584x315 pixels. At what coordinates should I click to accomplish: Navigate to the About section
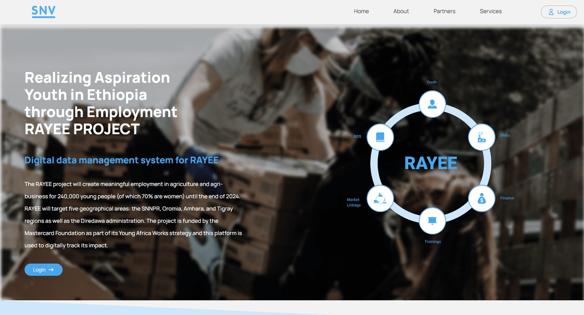click(401, 11)
